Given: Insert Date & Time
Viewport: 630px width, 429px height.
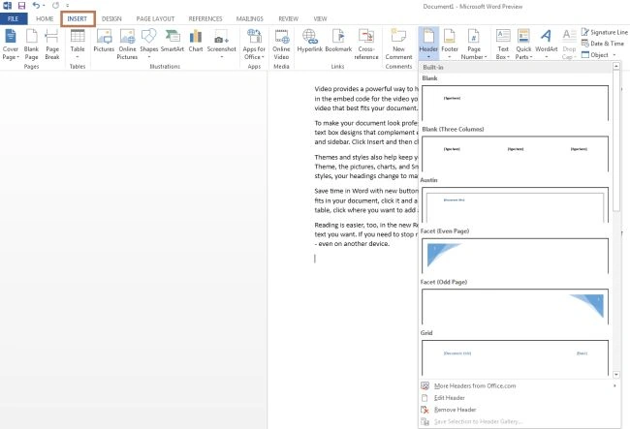Looking at the screenshot, I should [x=603, y=44].
